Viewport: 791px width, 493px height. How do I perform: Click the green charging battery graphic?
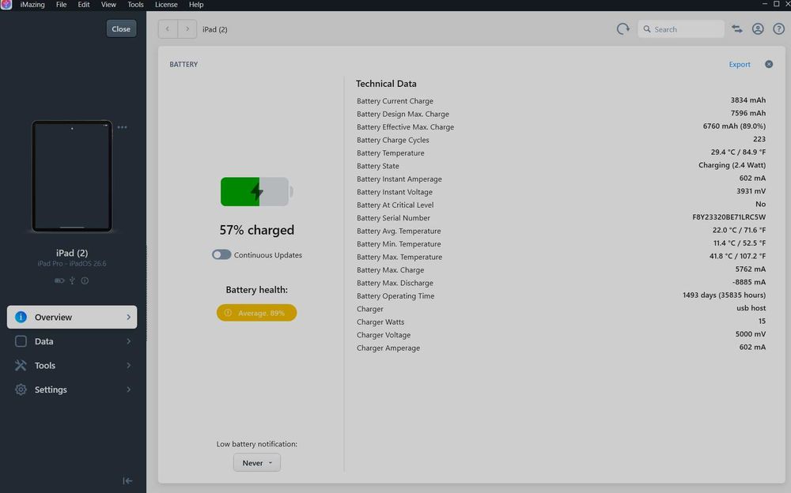point(257,191)
